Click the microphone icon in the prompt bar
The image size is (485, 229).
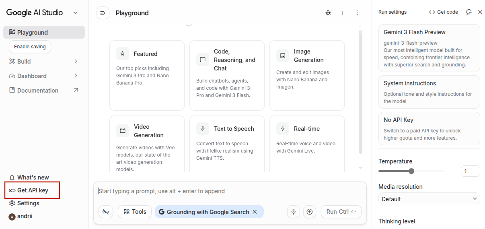click(x=294, y=212)
